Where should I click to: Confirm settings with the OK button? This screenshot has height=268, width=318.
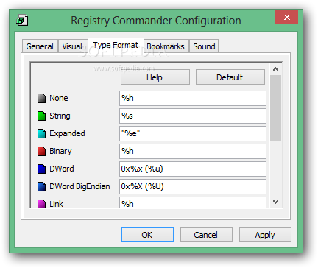pyautogui.click(x=147, y=235)
